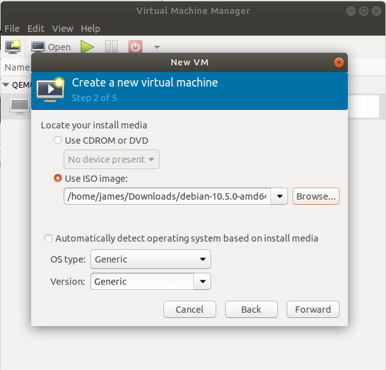Click the red Shut Down power icon
Image resolution: width=386 pixels, height=370 pixels.
point(135,46)
